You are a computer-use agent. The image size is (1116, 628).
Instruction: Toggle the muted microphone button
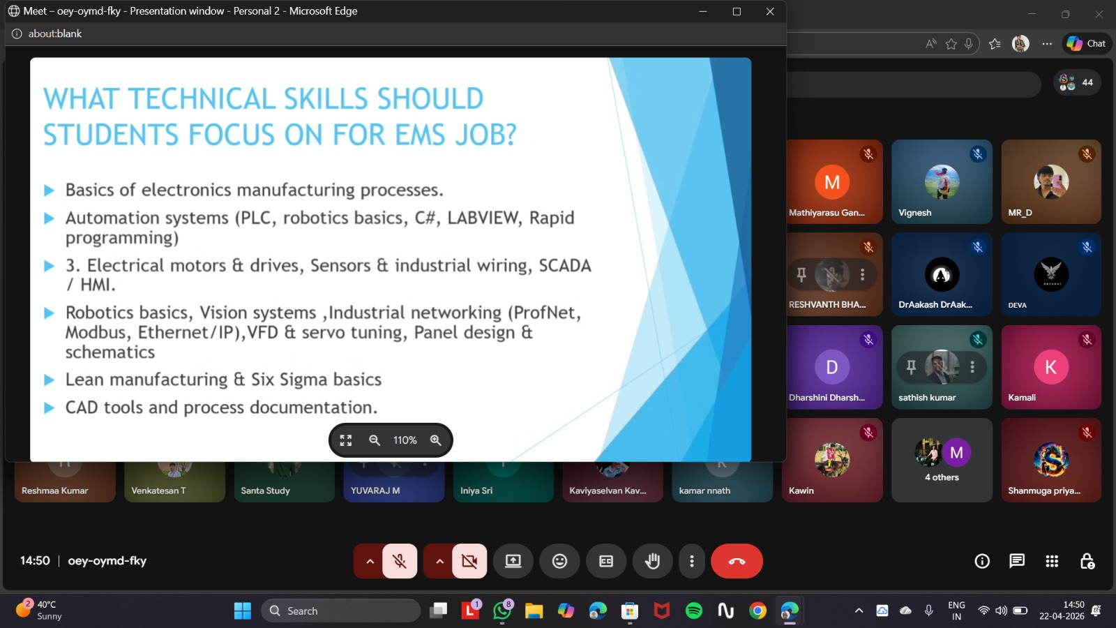point(400,561)
